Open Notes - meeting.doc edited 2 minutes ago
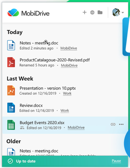Screen dimensions: 130x168 39,43
